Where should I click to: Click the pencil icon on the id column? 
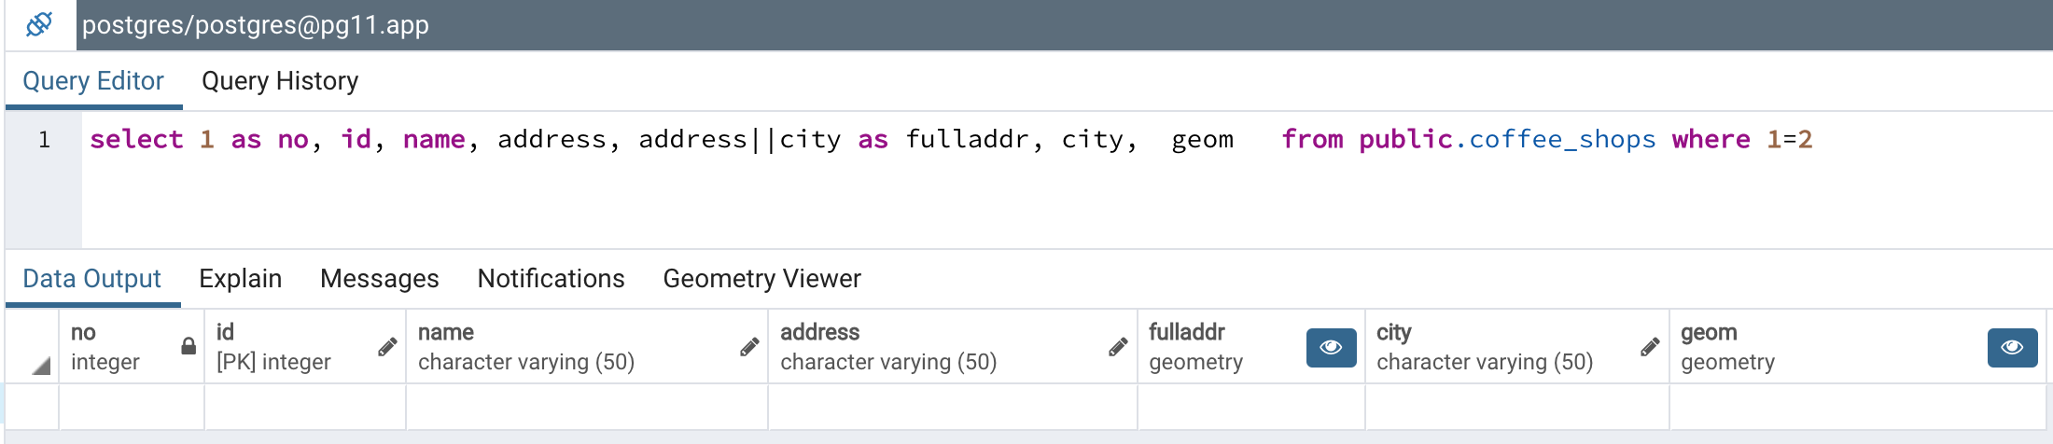click(x=387, y=347)
